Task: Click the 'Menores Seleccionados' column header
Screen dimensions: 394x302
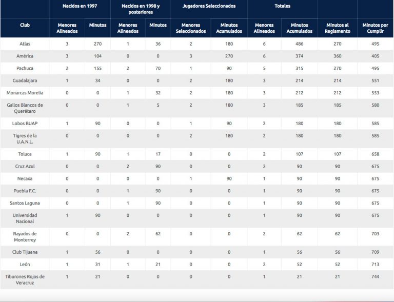Action: [x=191, y=28]
